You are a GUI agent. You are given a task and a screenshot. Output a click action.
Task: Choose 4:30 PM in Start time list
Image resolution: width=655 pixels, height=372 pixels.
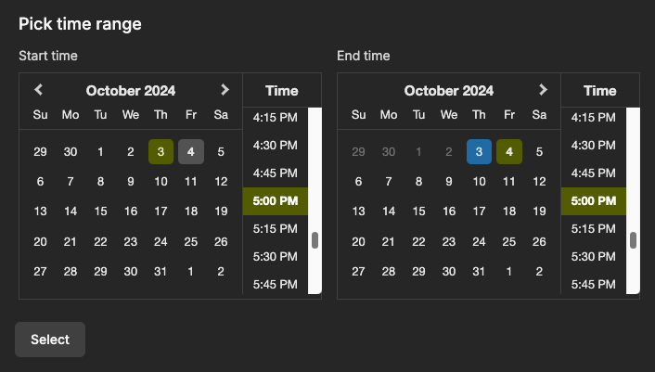tap(275, 146)
